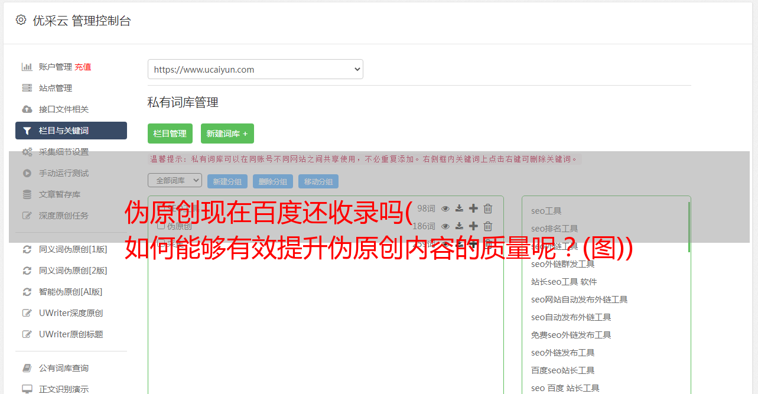Viewport: 758px width, 394px height.
Task: Click the edit icon for UWriter深度原创
Action: point(27,313)
